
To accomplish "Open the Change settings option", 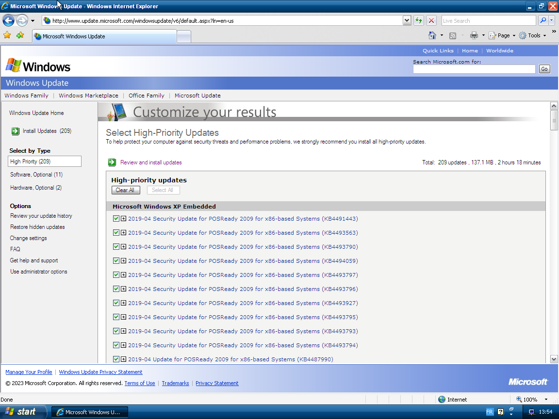I will click(x=29, y=238).
